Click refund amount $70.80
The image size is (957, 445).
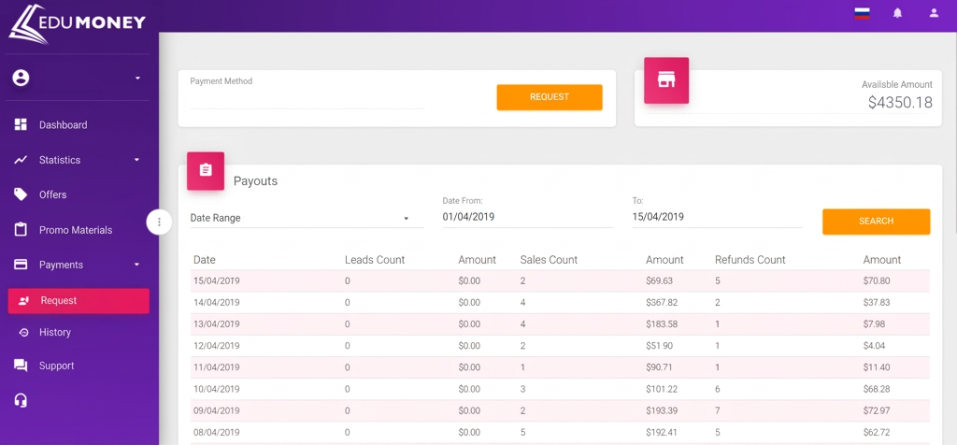click(x=877, y=280)
